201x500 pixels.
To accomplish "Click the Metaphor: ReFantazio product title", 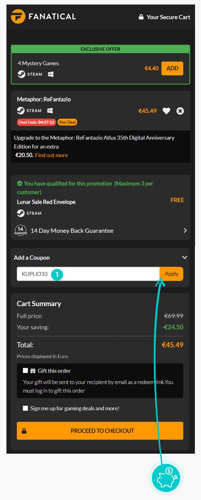I will click(44, 99).
